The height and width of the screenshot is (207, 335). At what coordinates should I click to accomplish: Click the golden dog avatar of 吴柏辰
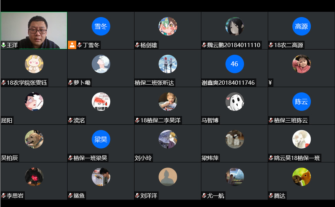click(34, 139)
